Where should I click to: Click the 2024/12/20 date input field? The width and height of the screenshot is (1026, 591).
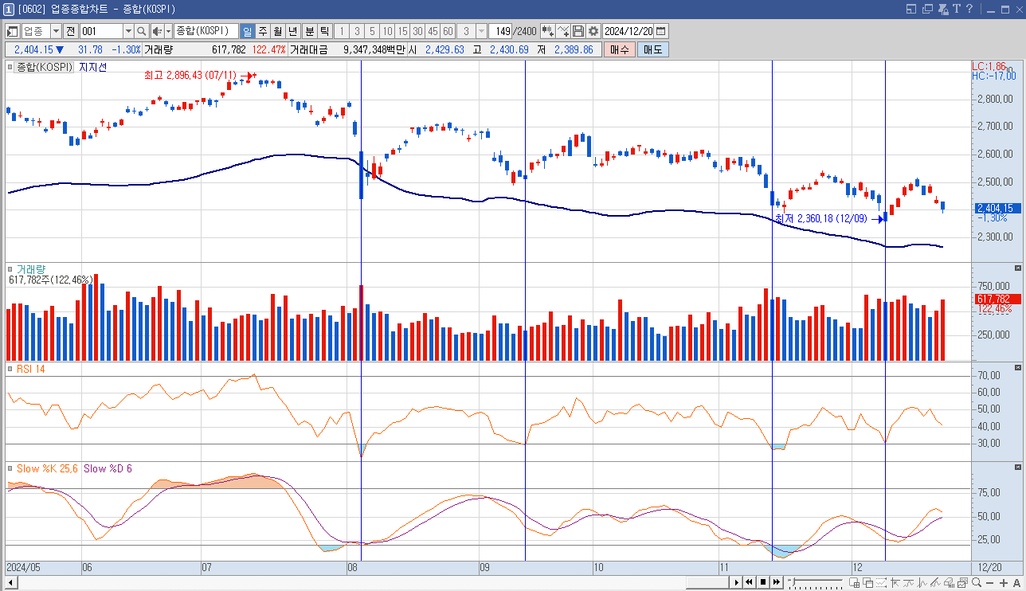click(629, 31)
